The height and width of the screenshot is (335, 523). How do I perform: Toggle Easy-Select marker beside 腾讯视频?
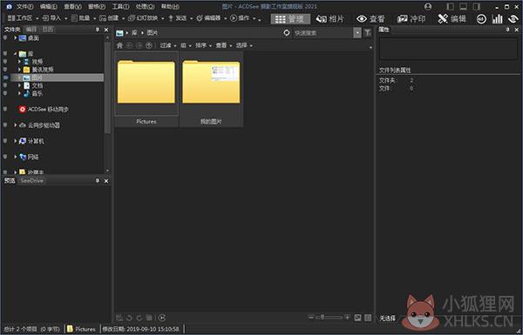pos(5,70)
